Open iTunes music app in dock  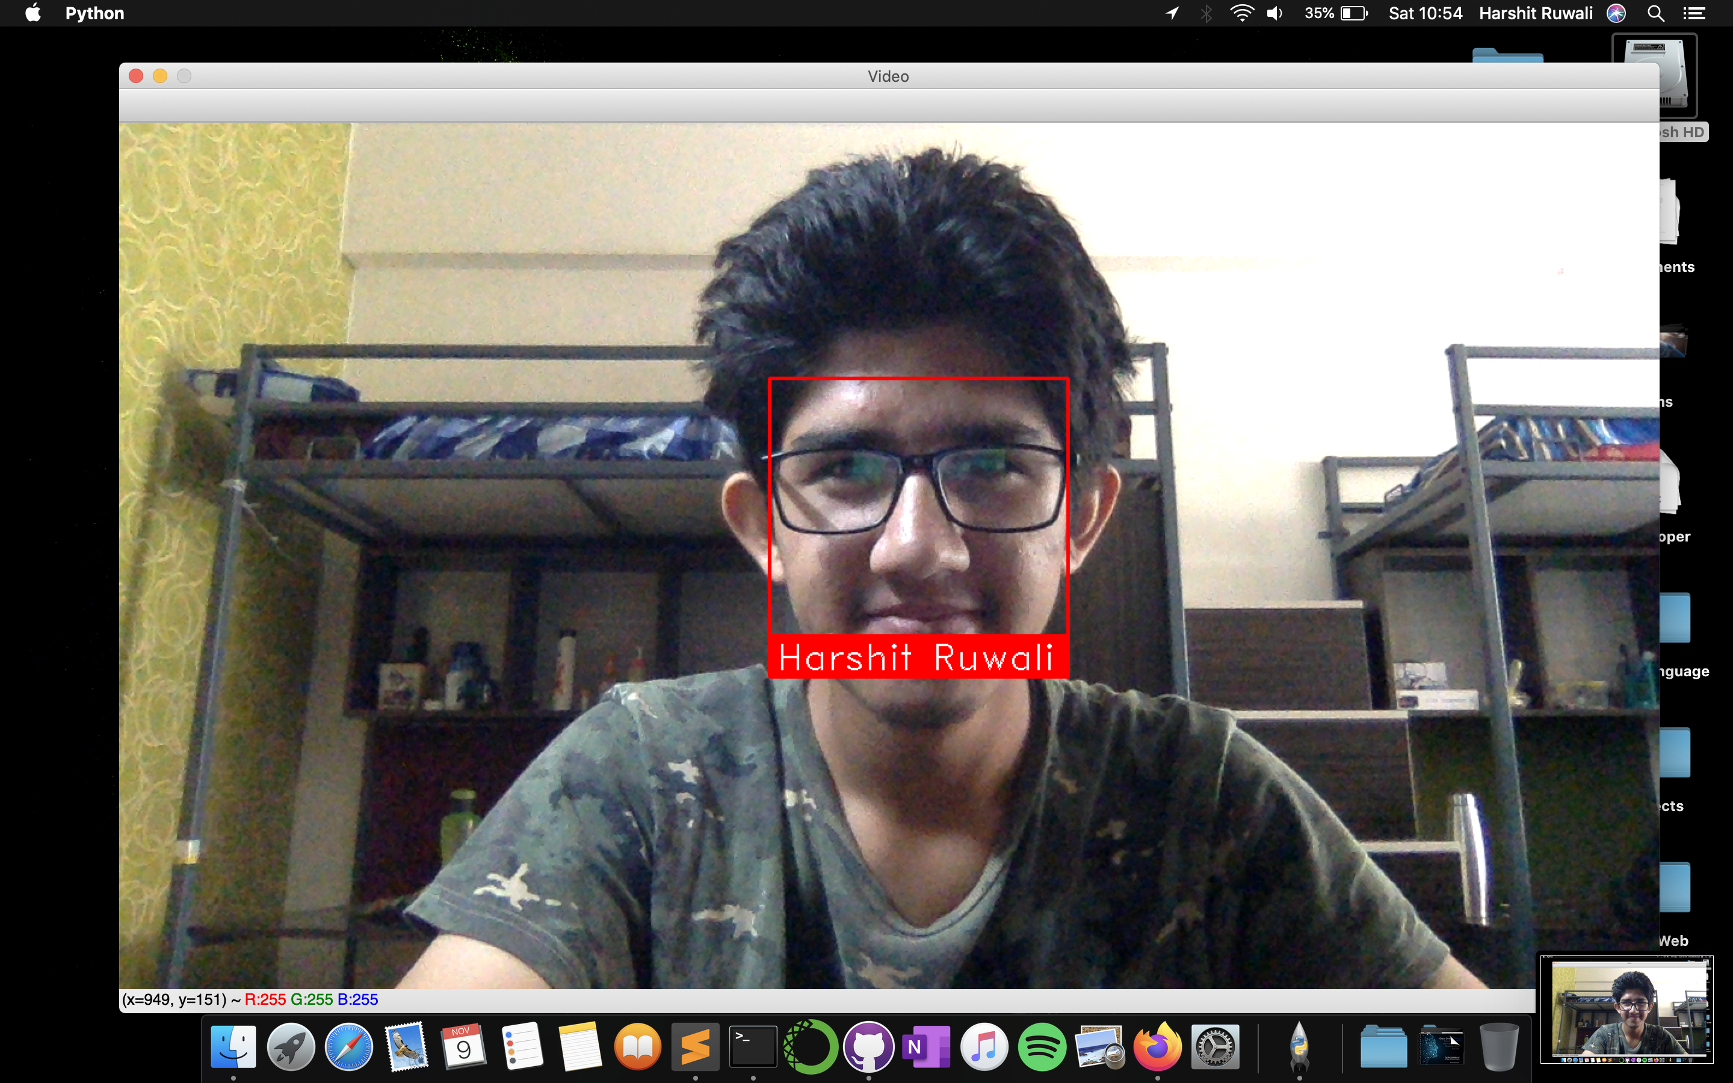click(x=984, y=1047)
